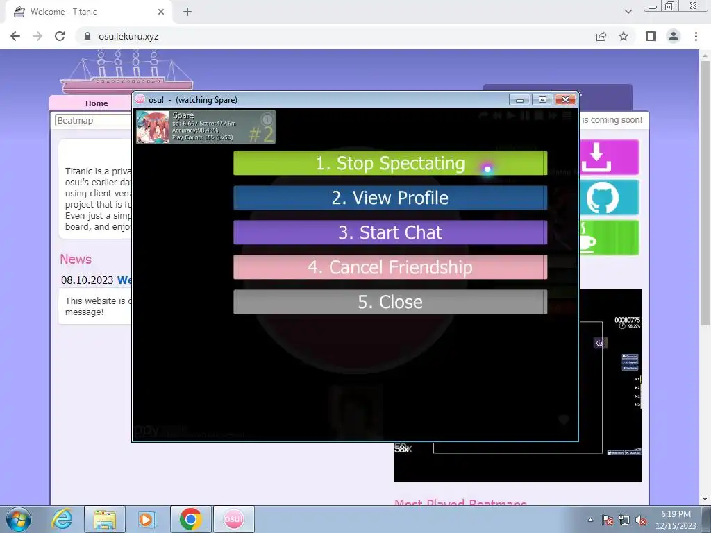This screenshot has width=711, height=533.
Task: Click the green coffee cup donate tile
Action: tap(609, 237)
